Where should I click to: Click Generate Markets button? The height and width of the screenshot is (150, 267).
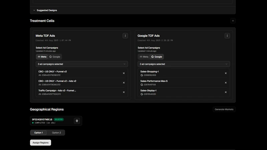[224, 109]
